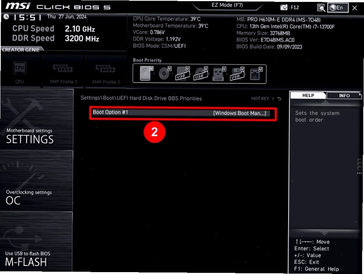Click the HOT KEY label
The height and width of the screenshot is (274, 364).
pyautogui.click(x=260, y=99)
